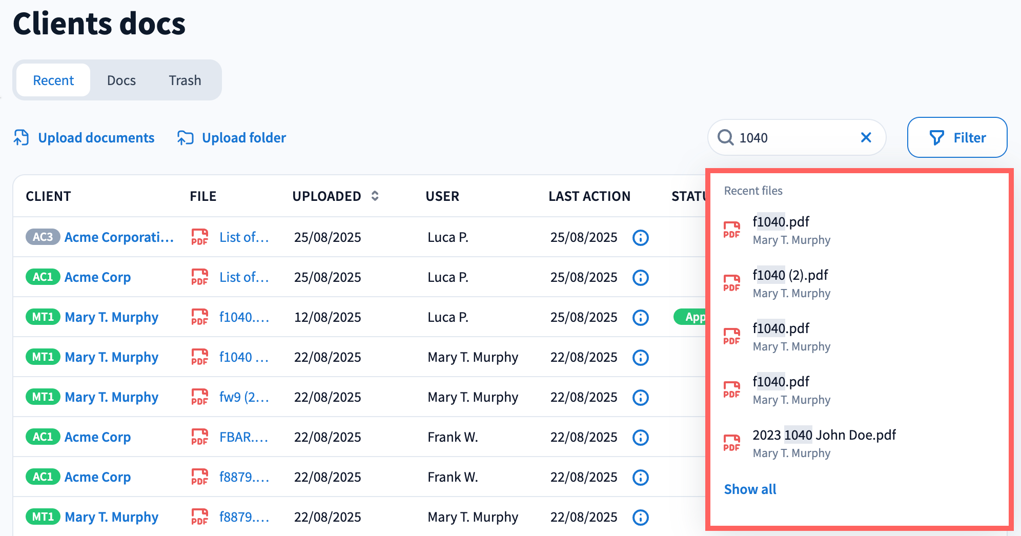Click the upload folder icon
Viewport: 1021px width, 536px height.
point(185,138)
